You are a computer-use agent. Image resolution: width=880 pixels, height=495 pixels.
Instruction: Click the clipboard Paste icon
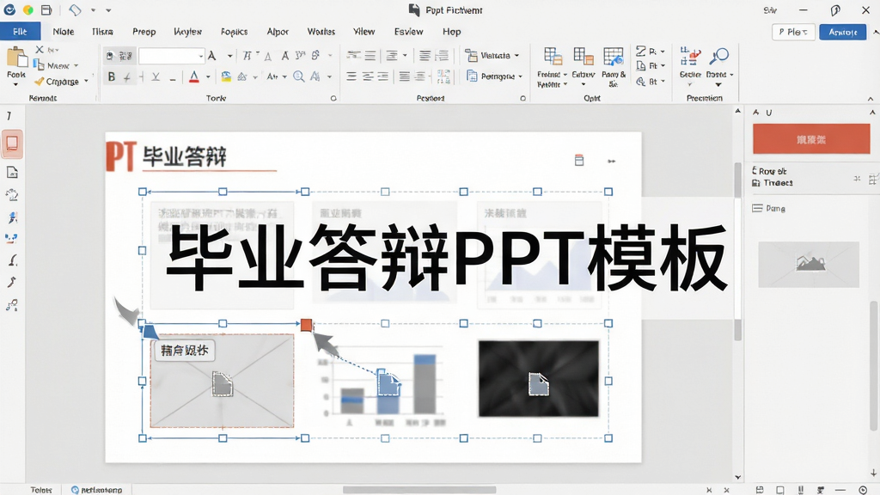(16, 58)
